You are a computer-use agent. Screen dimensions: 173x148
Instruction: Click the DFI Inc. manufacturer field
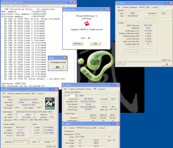click(96, 134)
